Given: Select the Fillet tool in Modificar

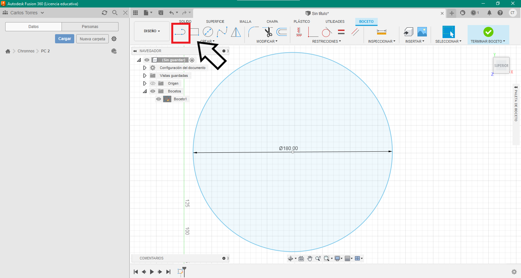Looking at the screenshot, I should (x=253, y=32).
